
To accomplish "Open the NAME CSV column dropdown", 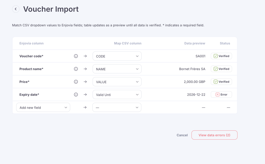I will point(117,69).
